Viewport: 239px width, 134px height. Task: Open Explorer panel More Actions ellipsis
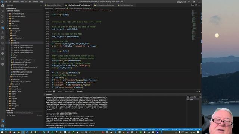pos(41,5)
